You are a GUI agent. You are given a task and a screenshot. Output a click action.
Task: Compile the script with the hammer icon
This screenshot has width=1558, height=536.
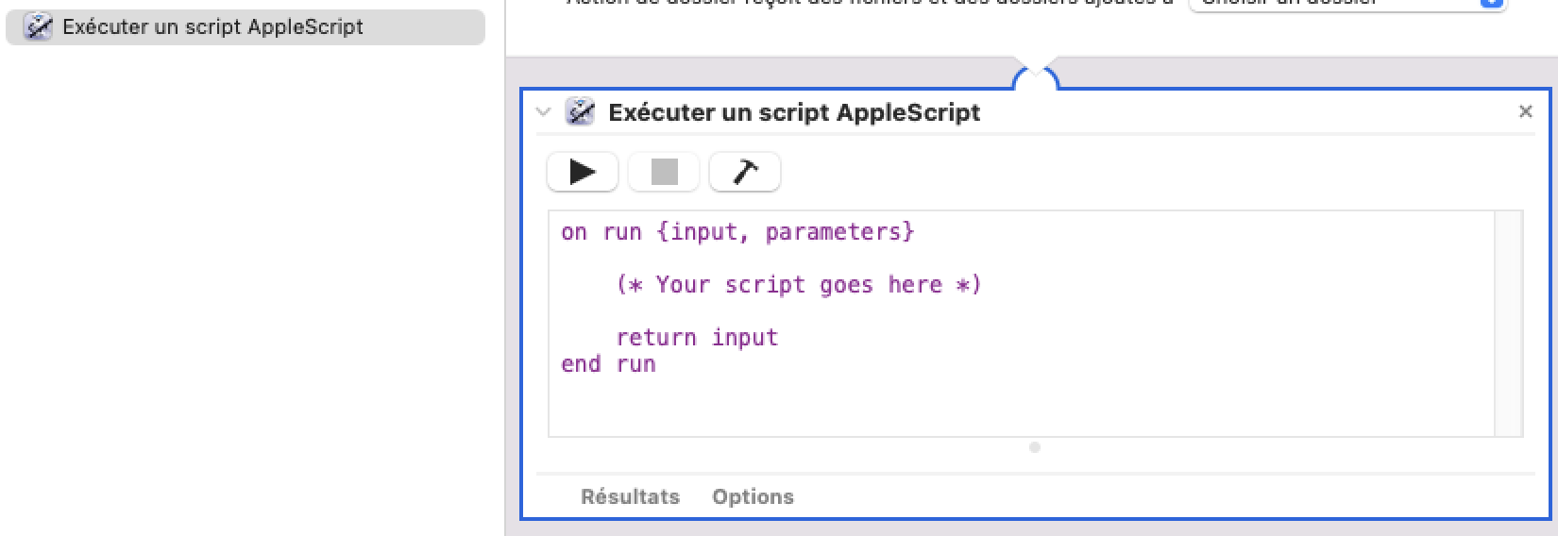(745, 172)
